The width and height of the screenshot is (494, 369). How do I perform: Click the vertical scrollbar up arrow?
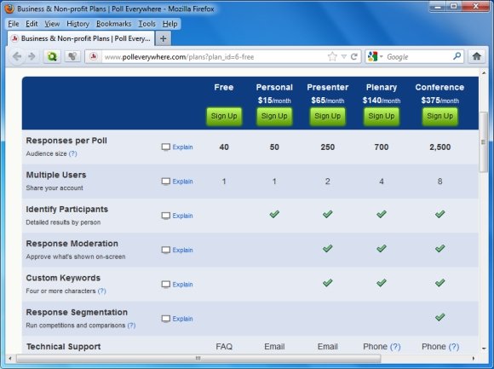click(484, 73)
